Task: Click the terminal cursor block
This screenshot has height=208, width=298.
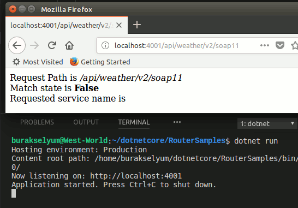Action: (x=14, y=193)
